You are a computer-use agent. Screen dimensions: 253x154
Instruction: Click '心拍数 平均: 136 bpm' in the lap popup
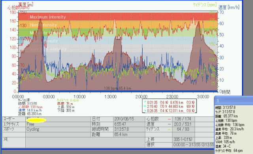click(x=230, y=125)
